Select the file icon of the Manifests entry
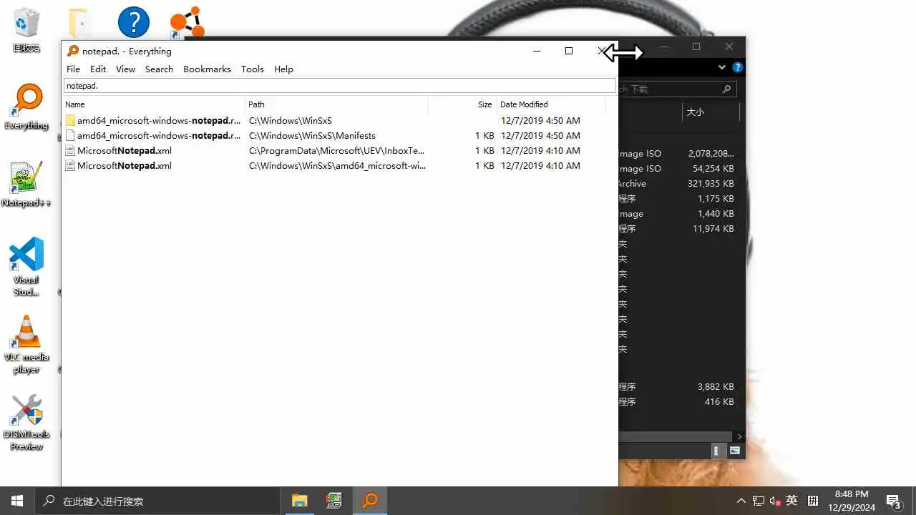916x515 pixels. click(x=70, y=135)
